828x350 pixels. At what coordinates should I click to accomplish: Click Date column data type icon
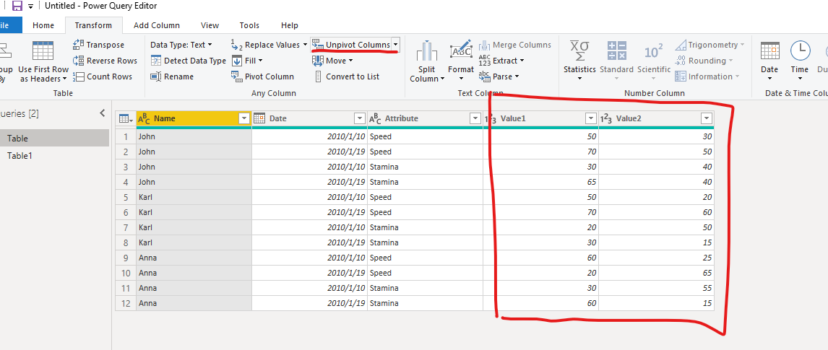coord(259,118)
